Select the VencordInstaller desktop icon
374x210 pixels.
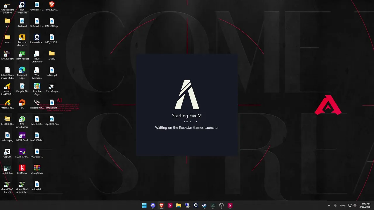click(37, 104)
